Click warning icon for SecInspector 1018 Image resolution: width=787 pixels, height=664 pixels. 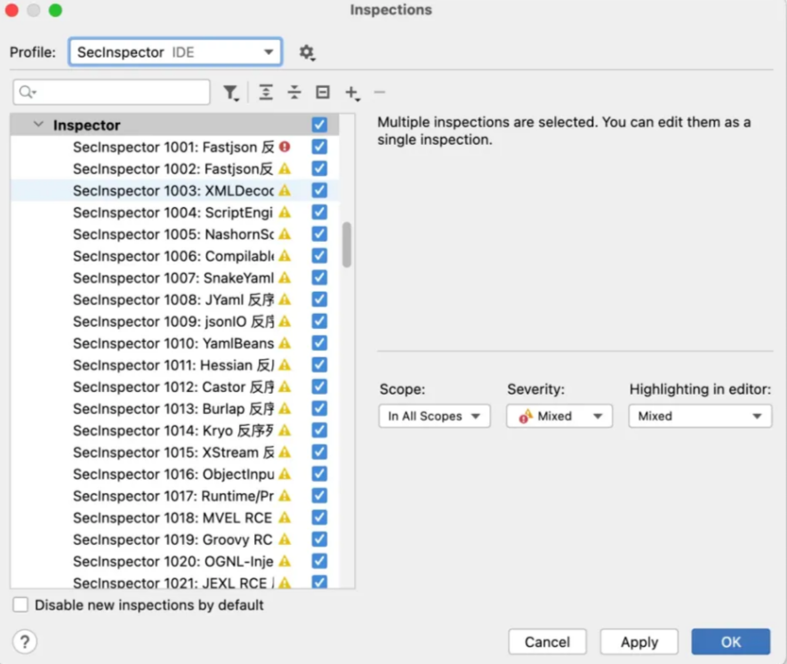click(285, 517)
